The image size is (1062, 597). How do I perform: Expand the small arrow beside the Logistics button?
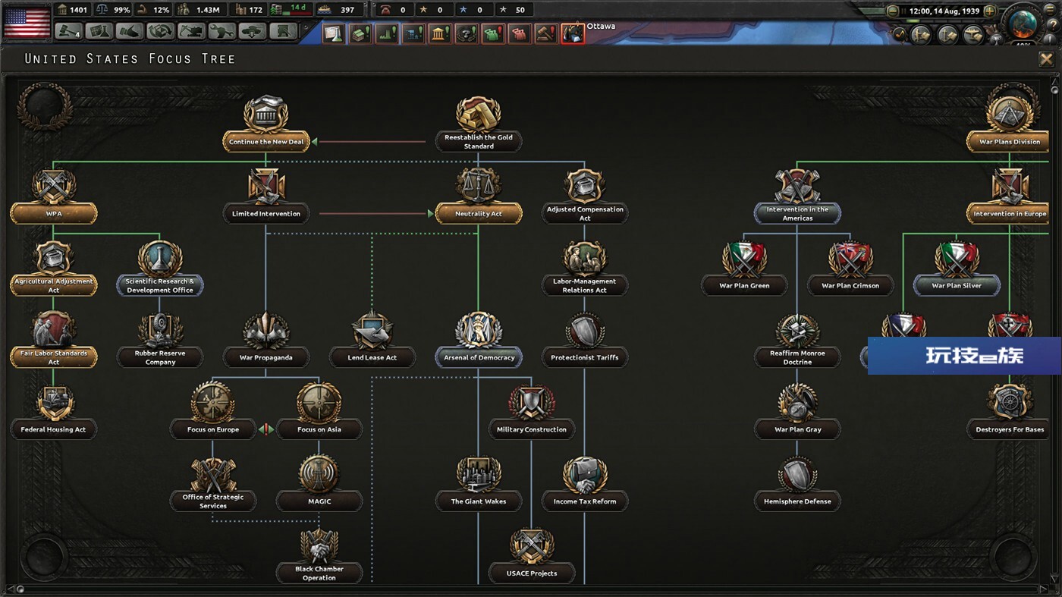pyautogui.click(x=306, y=28)
